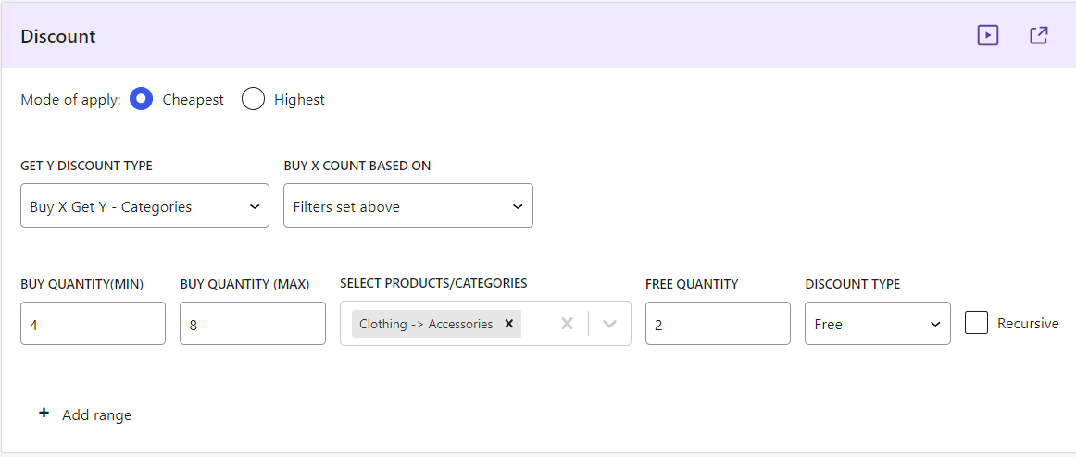Click inside the Select Products/Categories box
Screen dimensions: 1076x457
click(x=485, y=324)
